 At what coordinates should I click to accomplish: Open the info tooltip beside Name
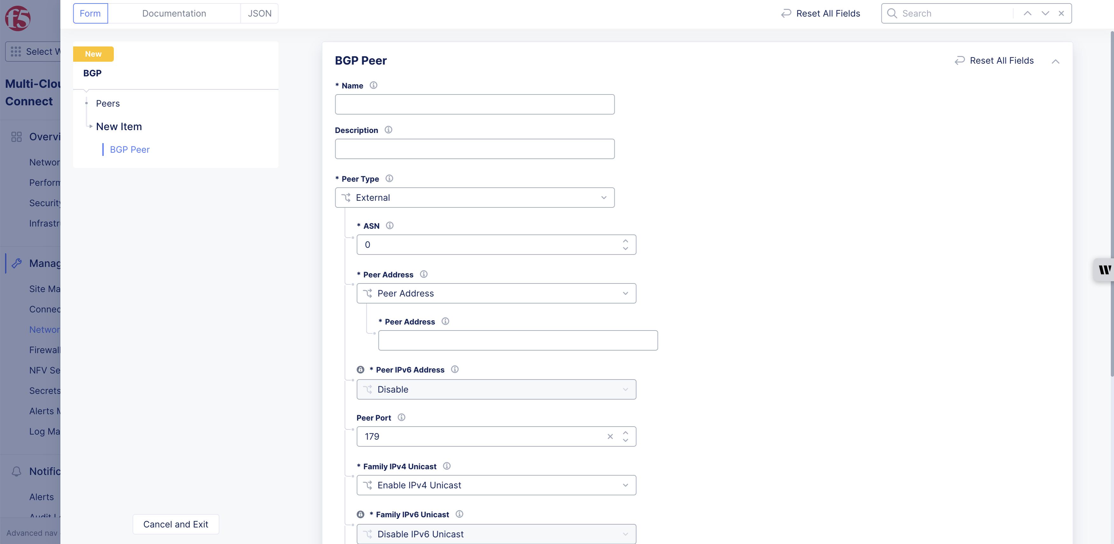coord(374,85)
